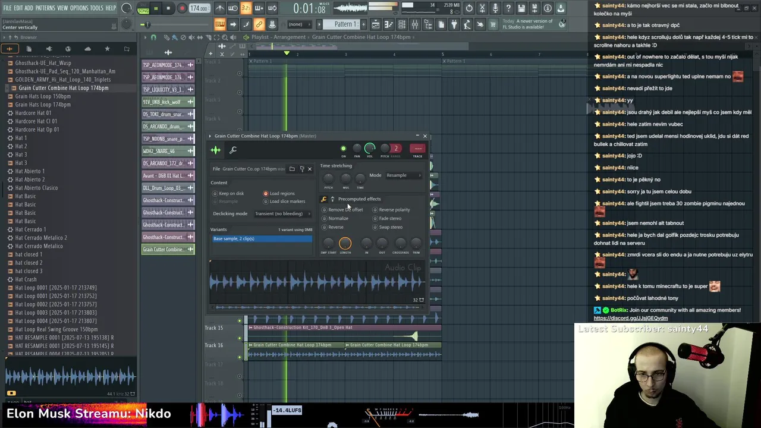Click the LENGTH knob in sampler
The width and height of the screenshot is (761, 428).
pos(345,243)
